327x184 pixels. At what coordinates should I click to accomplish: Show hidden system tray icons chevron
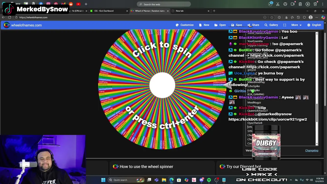291,180
